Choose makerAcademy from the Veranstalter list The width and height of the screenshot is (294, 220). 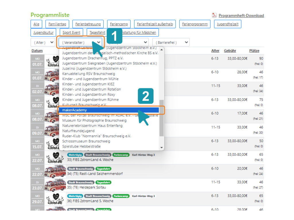pos(109,110)
